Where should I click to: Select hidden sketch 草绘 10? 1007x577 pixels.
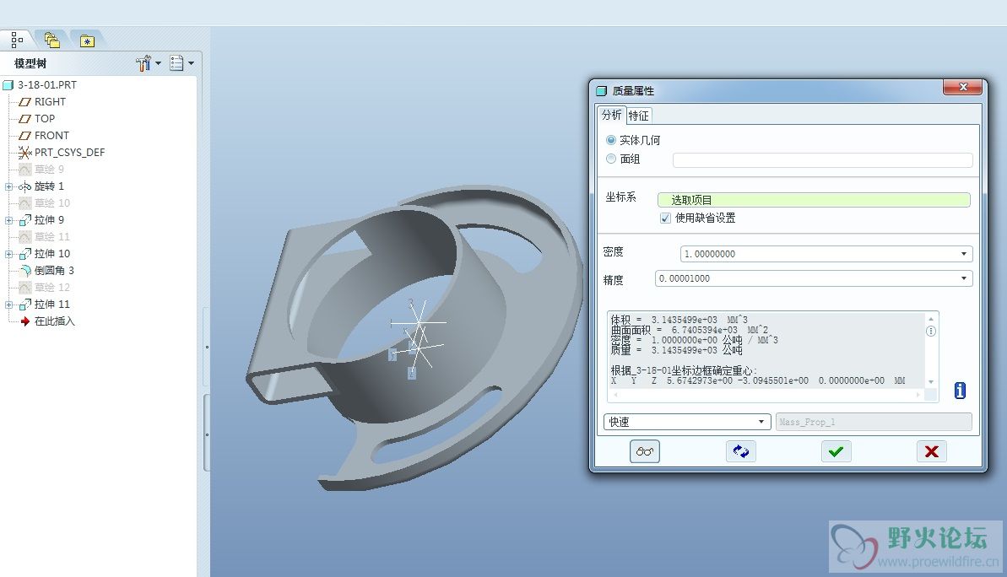(x=52, y=202)
